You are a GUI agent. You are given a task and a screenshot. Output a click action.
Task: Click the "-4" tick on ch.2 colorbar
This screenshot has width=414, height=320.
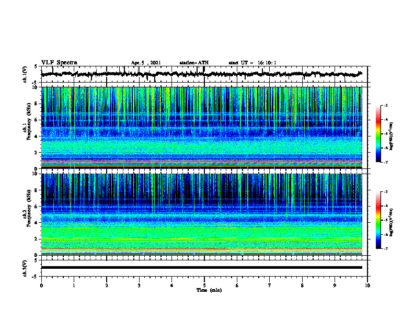[386, 206]
